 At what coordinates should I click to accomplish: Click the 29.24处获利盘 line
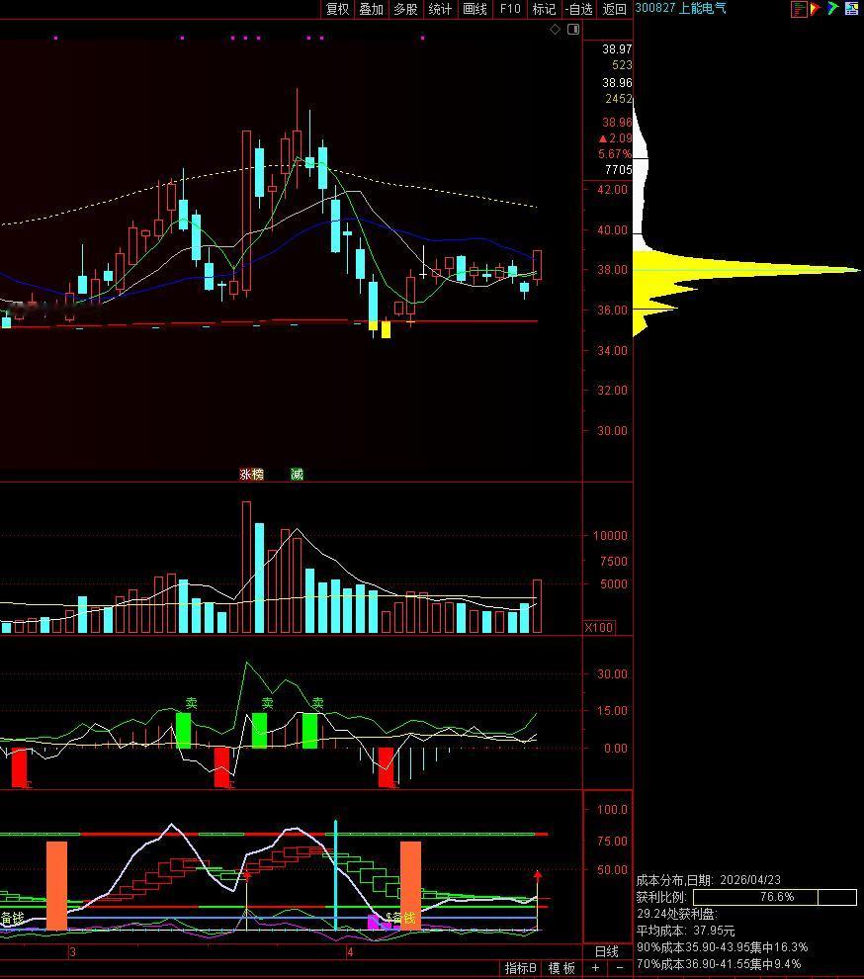pyautogui.click(x=677, y=914)
